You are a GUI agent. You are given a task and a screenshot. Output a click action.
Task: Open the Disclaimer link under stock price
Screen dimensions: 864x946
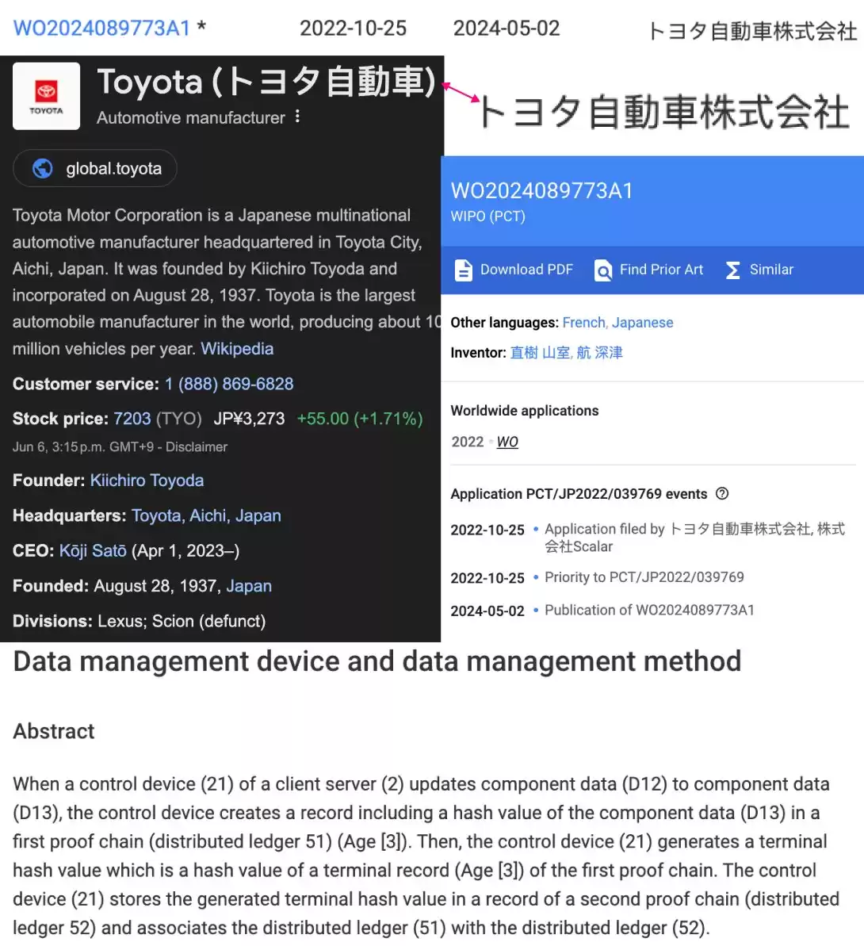click(197, 447)
